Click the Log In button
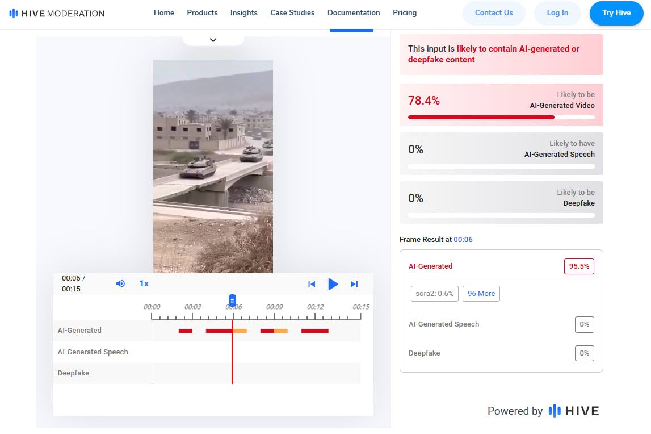This screenshot has height=434, width=651. pos(557,13)
